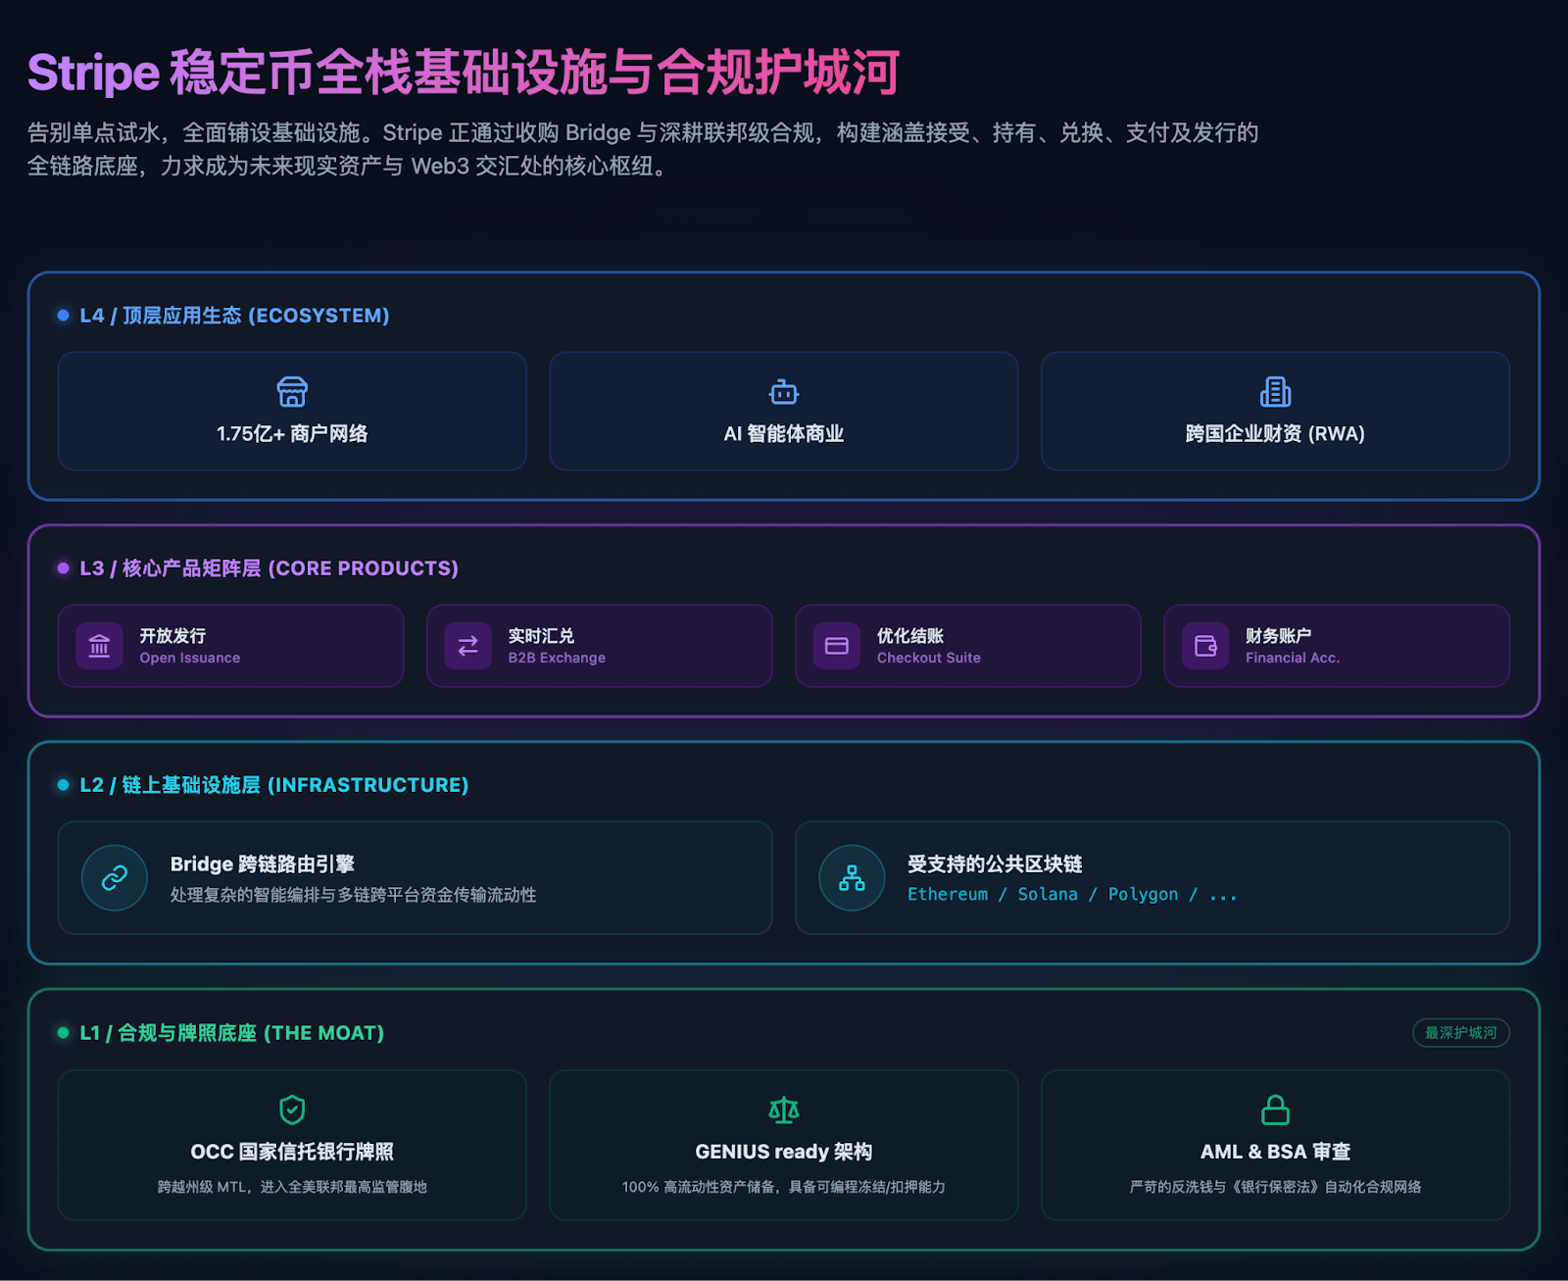Click the balance scale icon above GENIUS ready 架构
The height and width of the screenshot is (1281, 1568).
[784, 1109]
